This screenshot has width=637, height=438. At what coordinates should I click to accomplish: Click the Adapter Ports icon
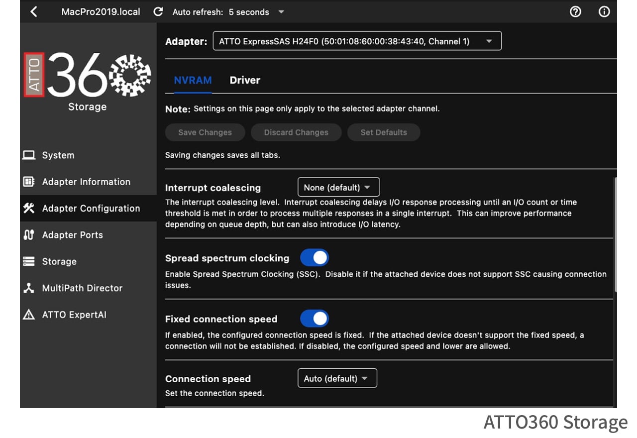[29, 235]
